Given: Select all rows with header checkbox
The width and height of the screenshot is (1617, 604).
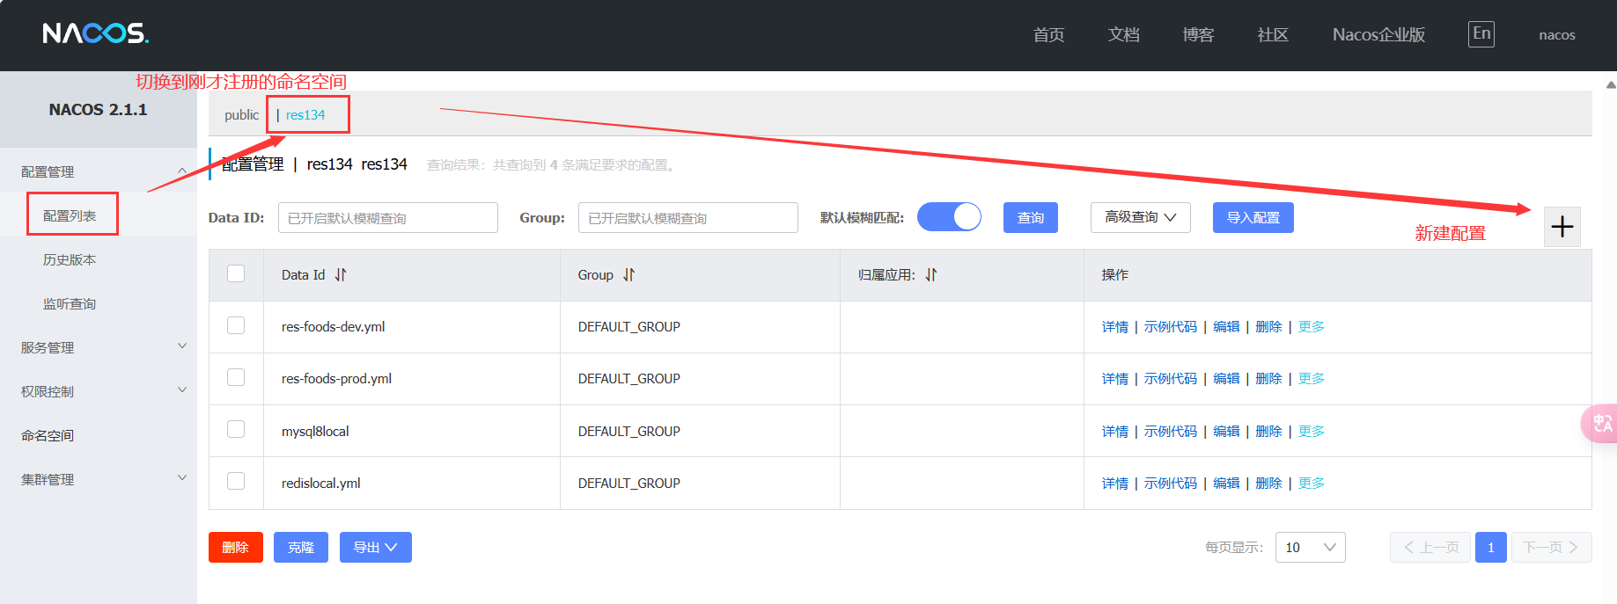Looking at the screenshot, I should point(236,274).
